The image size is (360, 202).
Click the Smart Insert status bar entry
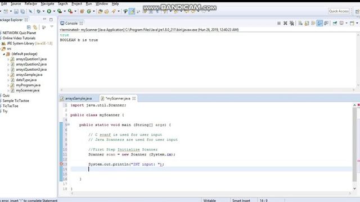241,200
